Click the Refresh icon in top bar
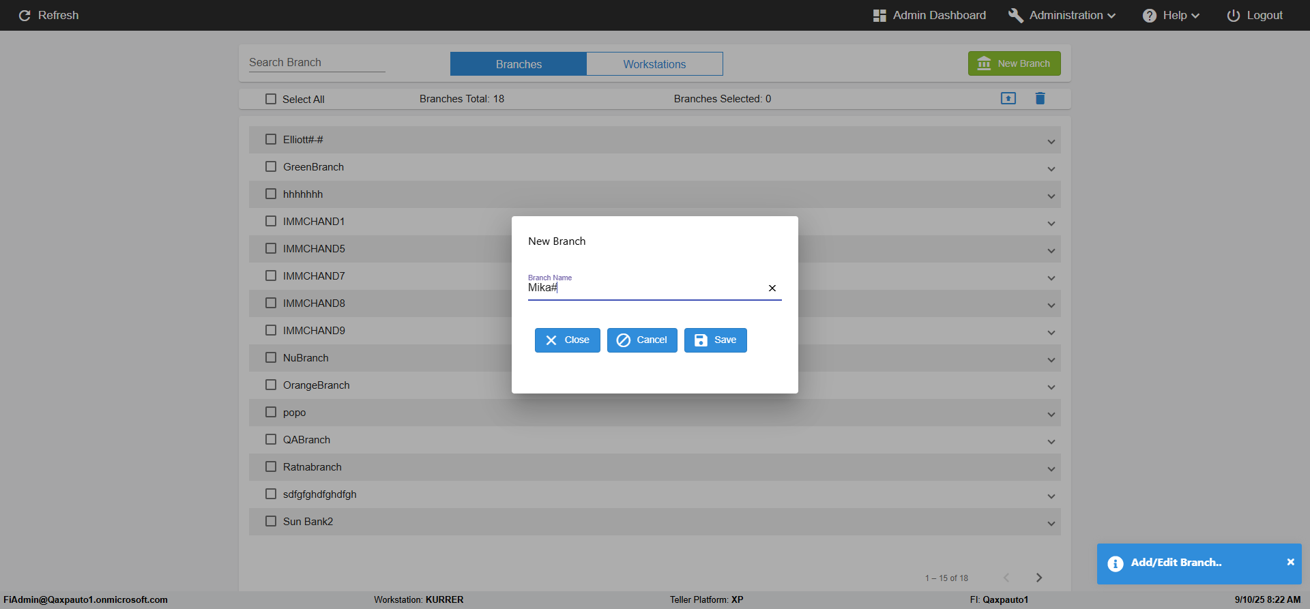This screenshot has height=609, width=1310. tap(25, 16)
